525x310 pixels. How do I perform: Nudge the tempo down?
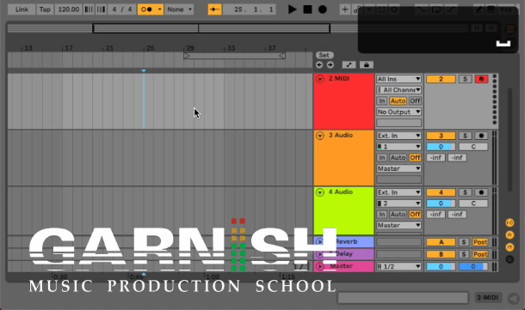coord(89,9)
